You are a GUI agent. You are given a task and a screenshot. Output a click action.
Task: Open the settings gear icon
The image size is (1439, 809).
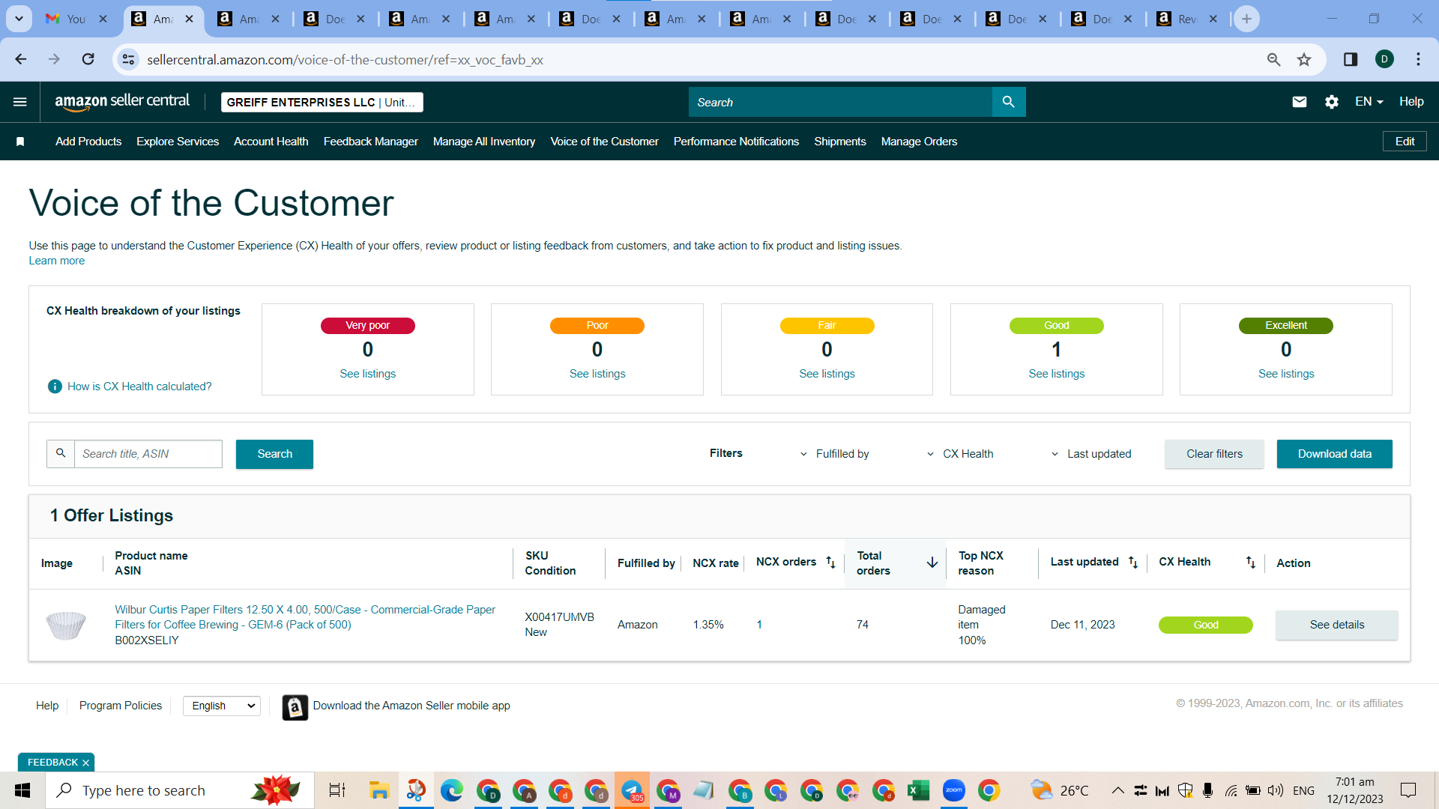click(x=1332, y=102)
